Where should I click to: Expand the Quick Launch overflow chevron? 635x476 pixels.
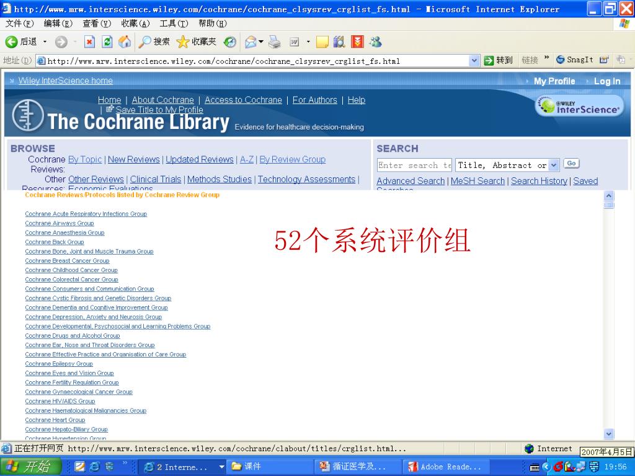tap(125, 463)
